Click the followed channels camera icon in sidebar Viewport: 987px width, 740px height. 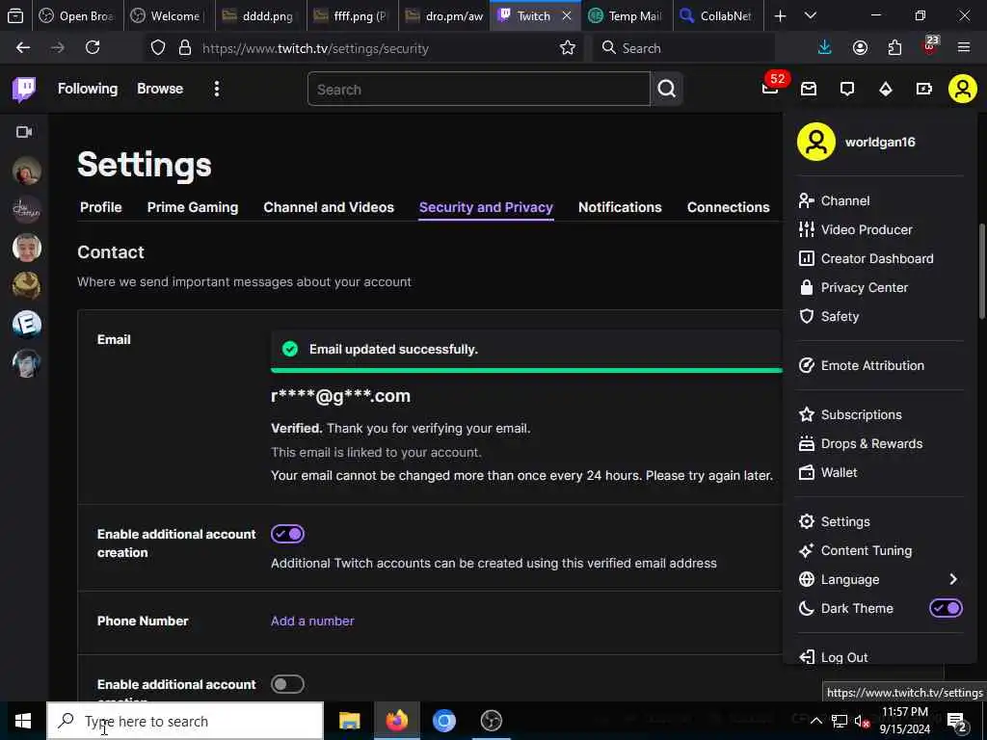point(24,131)
